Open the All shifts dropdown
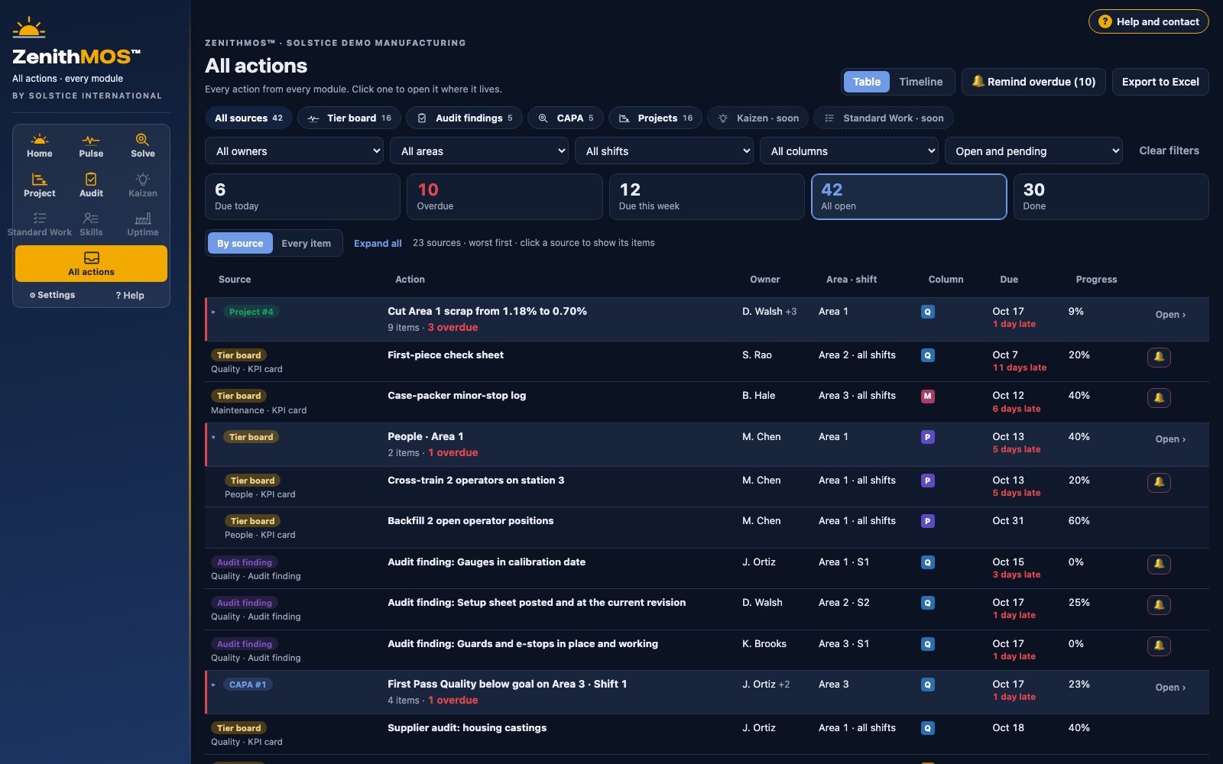The height and width of the screenshot is (764, 1223). tap(664, 151)
